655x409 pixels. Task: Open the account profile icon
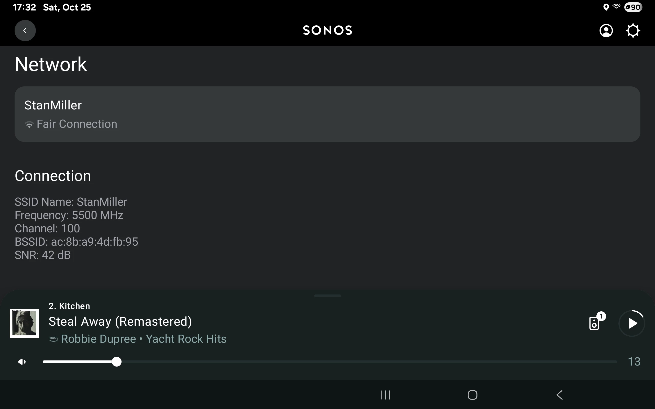point(606,31)
